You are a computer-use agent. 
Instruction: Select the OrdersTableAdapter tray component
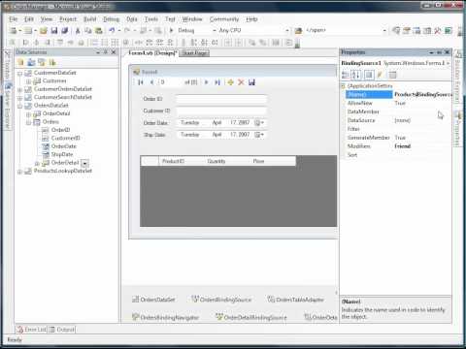point(295,300)
